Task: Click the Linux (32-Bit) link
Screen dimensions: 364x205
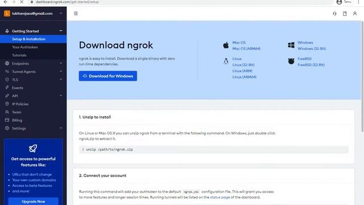Action: click(x=243, y=65)
